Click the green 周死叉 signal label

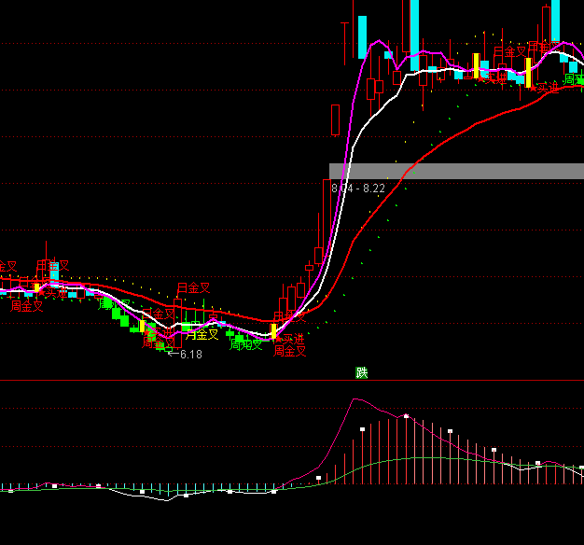coord(246,344)
